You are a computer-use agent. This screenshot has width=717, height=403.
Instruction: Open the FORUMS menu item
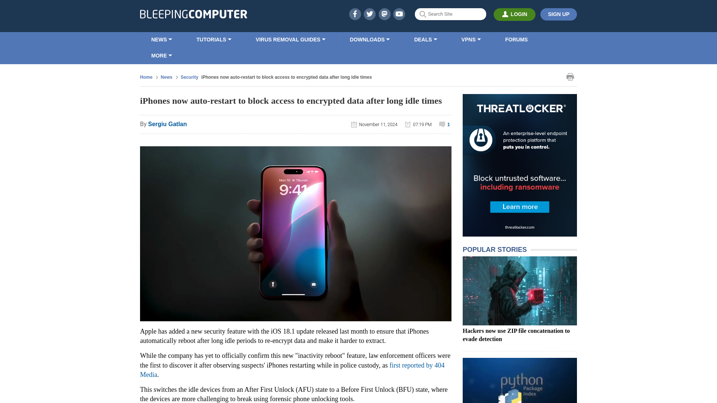coord(516,39)
